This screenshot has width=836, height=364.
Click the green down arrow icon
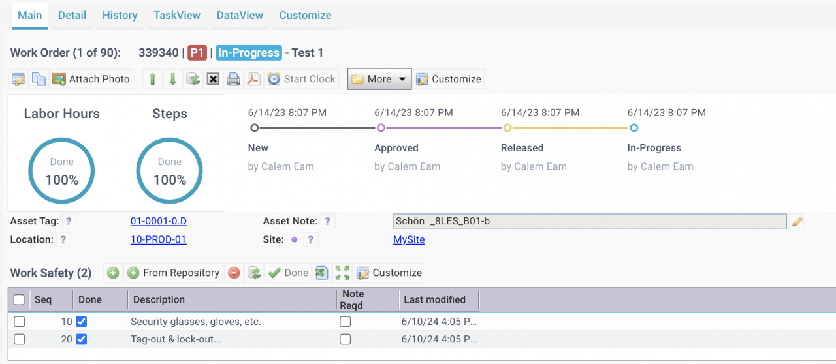point(172,79)
